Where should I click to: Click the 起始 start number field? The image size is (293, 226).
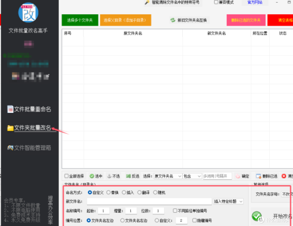[x=104, y=211]
